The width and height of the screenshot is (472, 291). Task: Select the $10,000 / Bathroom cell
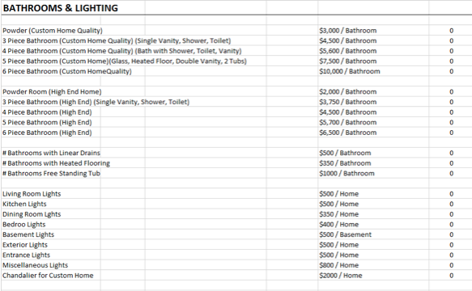pyautogui.click(x=373, y=72)
